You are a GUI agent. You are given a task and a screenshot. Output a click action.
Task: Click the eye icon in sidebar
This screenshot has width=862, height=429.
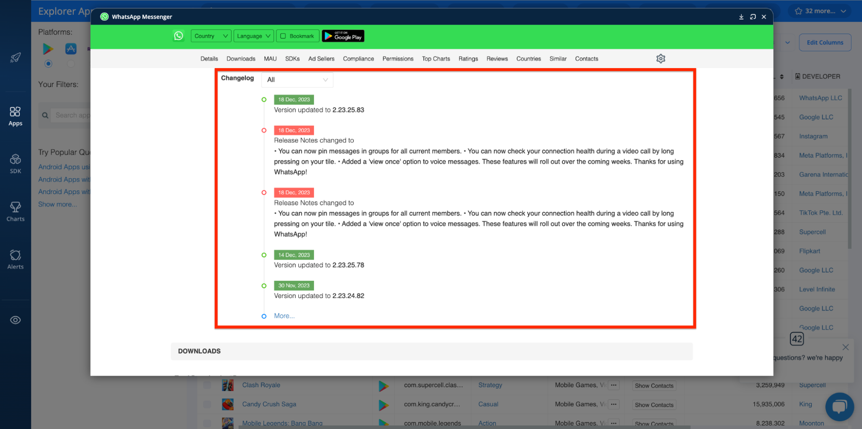[16, 320]
